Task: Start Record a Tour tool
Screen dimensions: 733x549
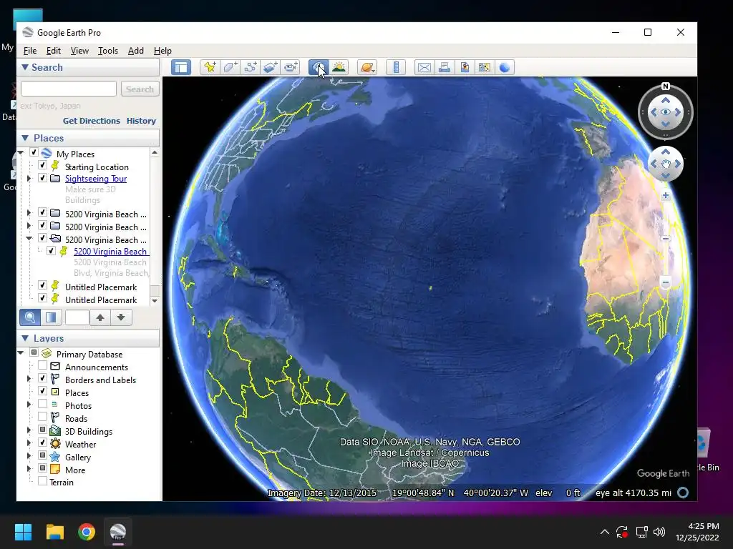Action: 291,67
